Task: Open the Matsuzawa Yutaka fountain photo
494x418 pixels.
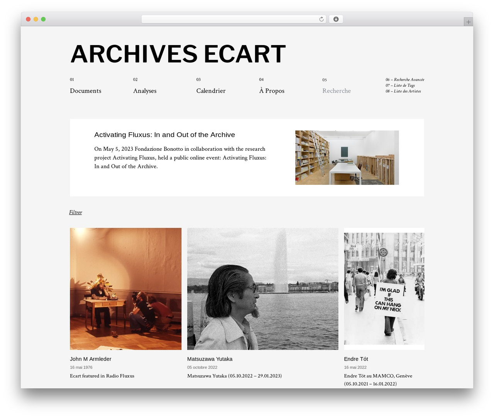Action: [262, 289]
